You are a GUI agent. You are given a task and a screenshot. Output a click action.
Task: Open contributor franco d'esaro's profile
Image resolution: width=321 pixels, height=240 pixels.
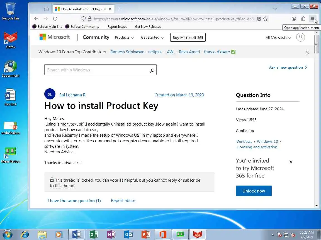(x=217, y=52)
